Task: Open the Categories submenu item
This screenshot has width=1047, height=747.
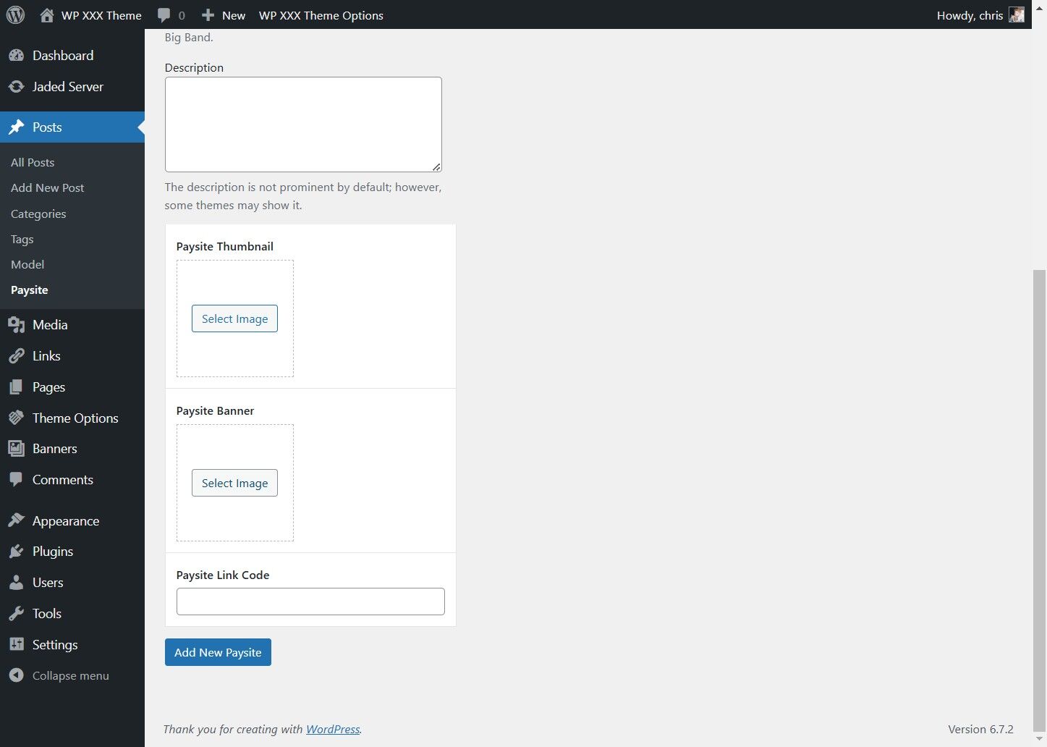Action: (x=38, y=214)
